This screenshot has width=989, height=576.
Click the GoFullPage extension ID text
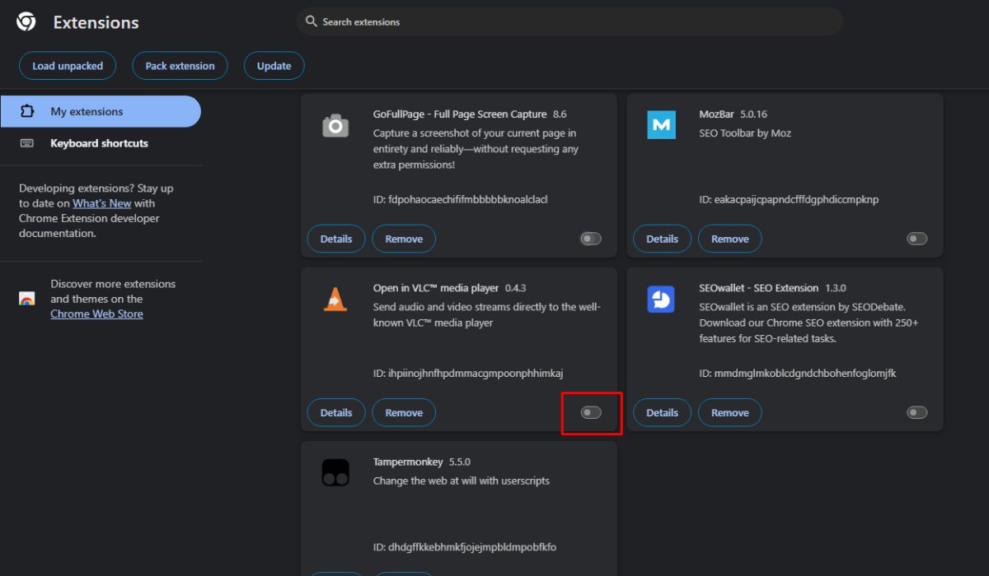point(461,199)
